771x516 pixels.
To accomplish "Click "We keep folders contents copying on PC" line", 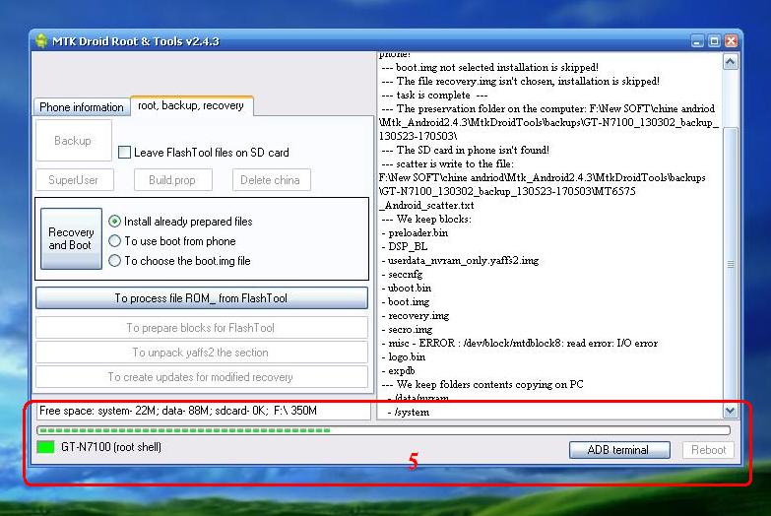I will (482, 384).
